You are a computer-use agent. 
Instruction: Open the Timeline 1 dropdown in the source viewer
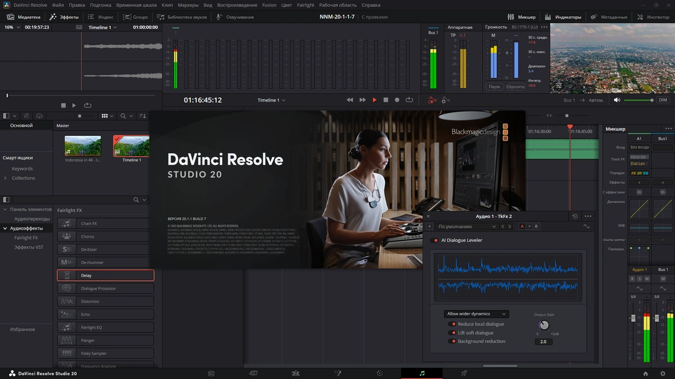(103, 27)
